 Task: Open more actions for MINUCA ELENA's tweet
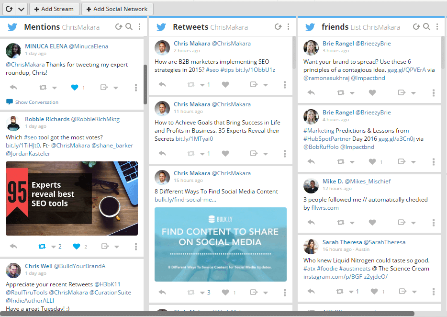pos(136,88)
